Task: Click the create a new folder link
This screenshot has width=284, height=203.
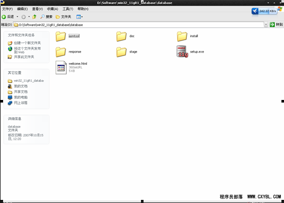Action: (x=27, y=43)
